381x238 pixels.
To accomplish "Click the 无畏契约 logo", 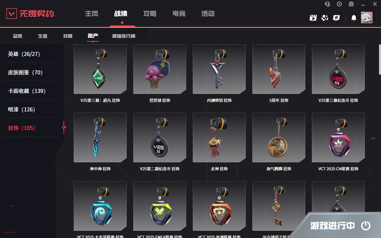I will coord(30,13).
